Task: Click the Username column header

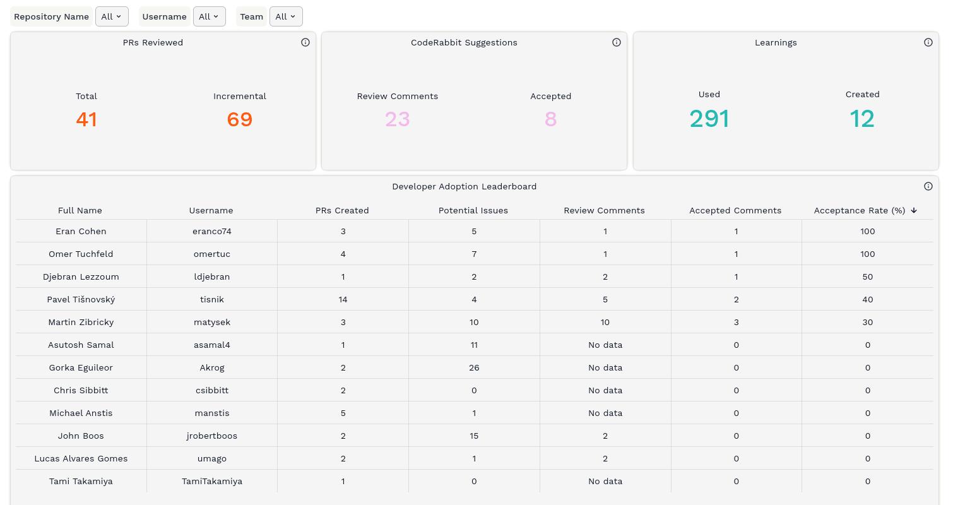Action: [x=211, y=210]
